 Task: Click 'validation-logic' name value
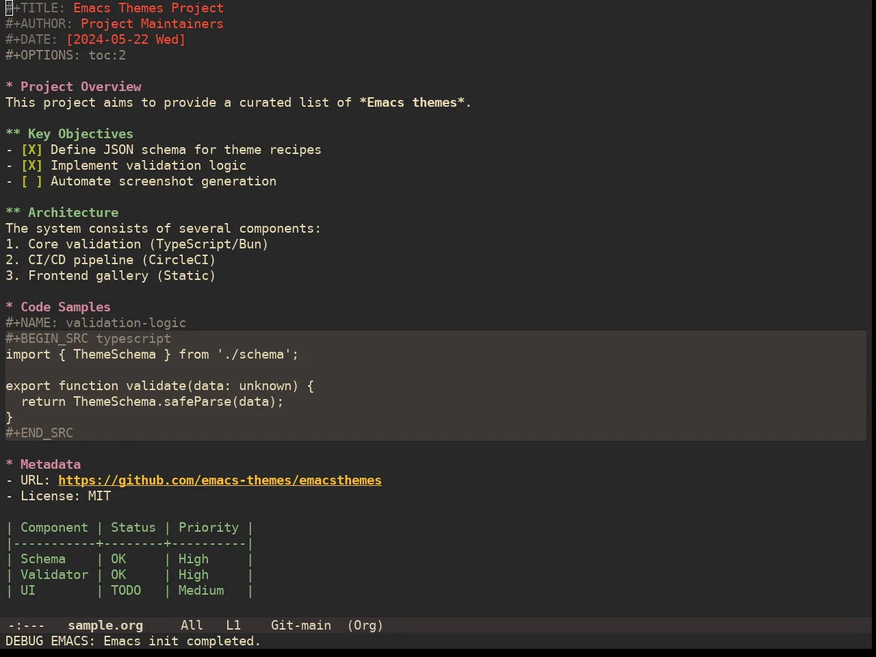(126, 323)
